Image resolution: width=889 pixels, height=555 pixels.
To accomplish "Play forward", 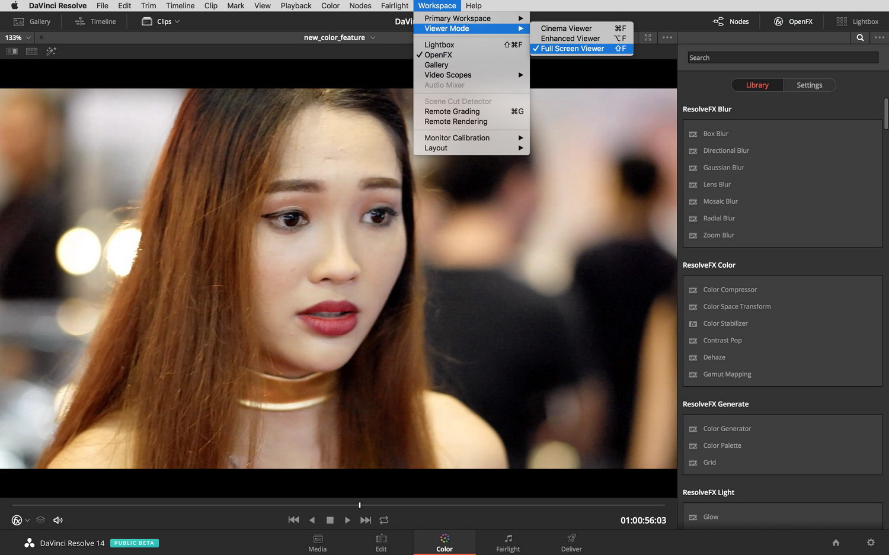I will [x=348, y=520].
